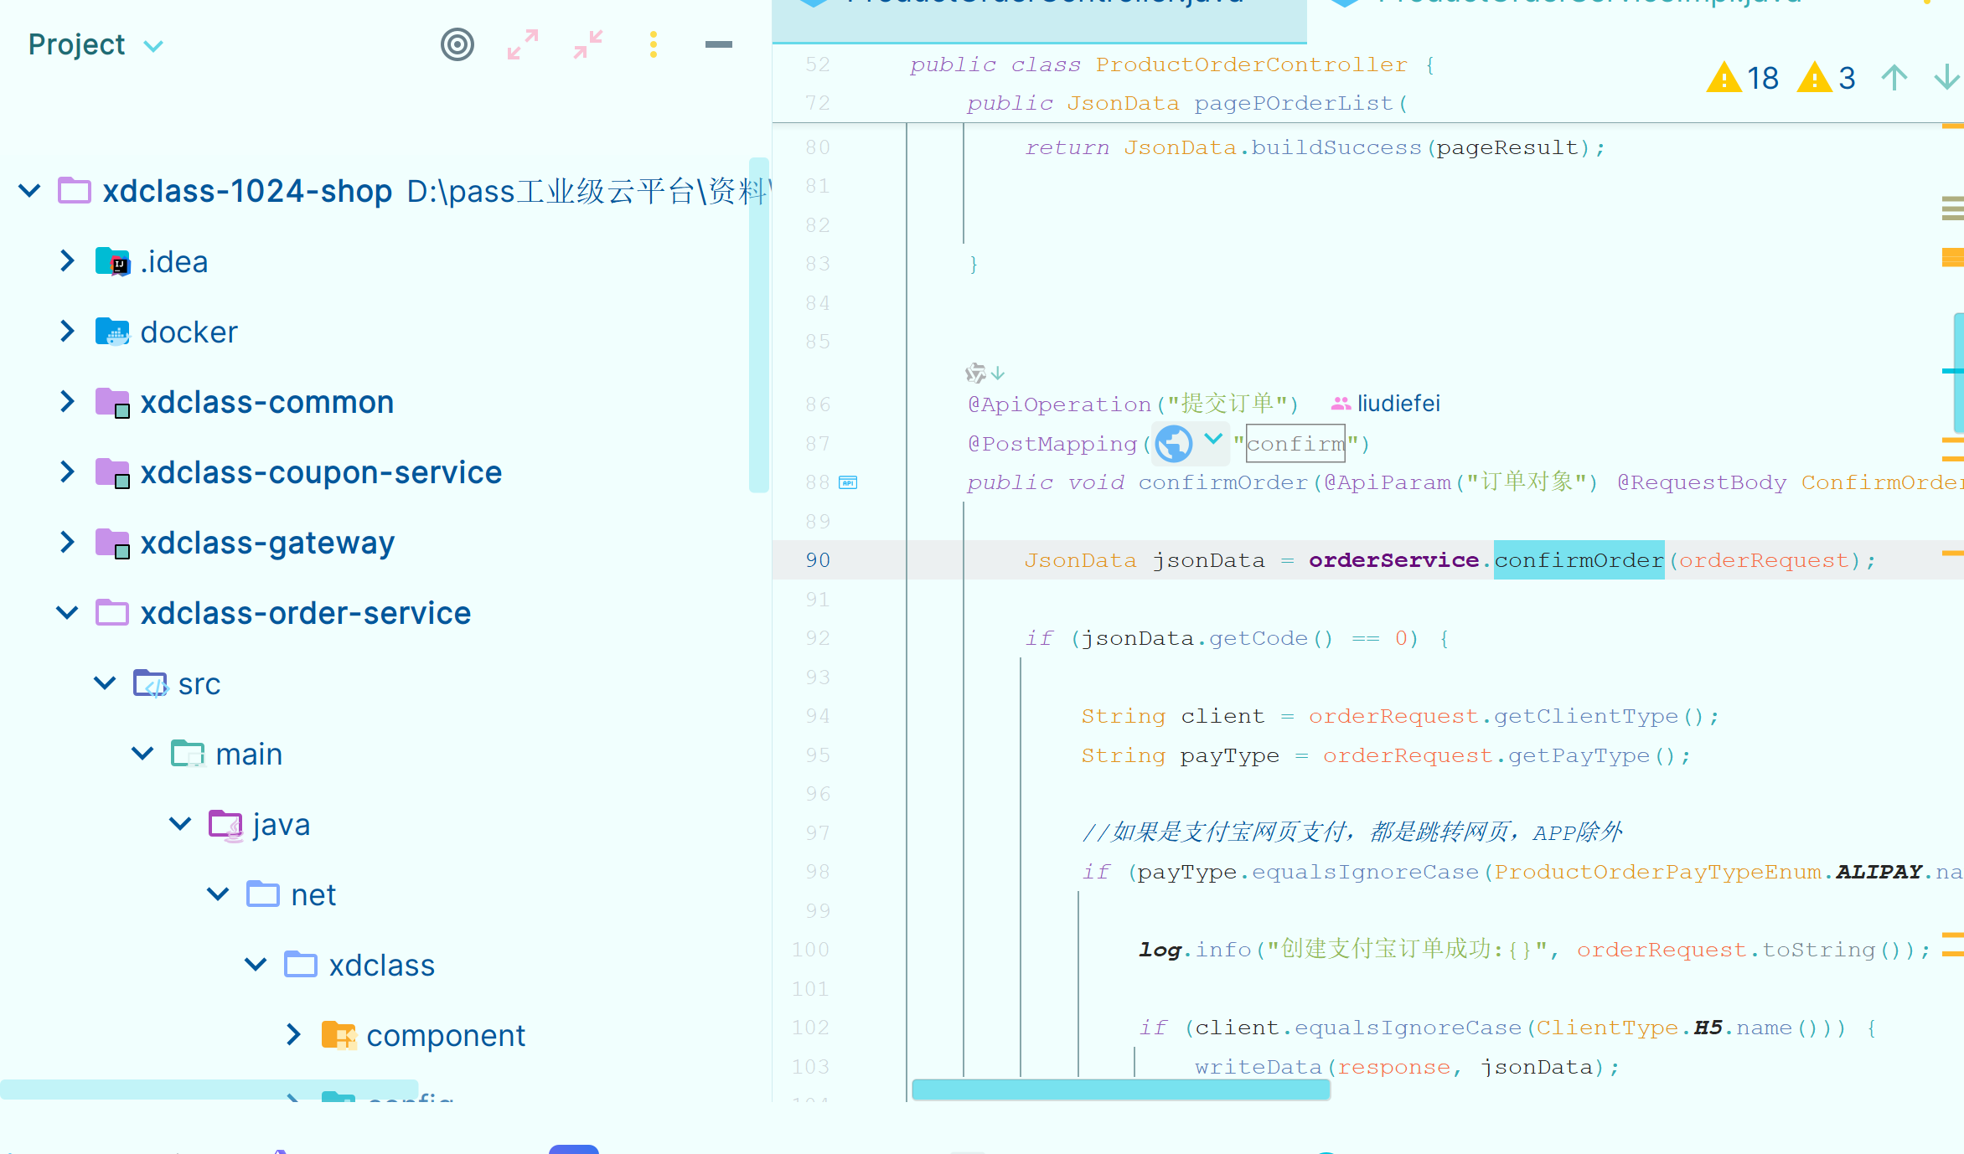The height and width of the screenshot is (1154, 1964).
Task: Go to next highlighted problem arrow
Action: [1947, 78]
